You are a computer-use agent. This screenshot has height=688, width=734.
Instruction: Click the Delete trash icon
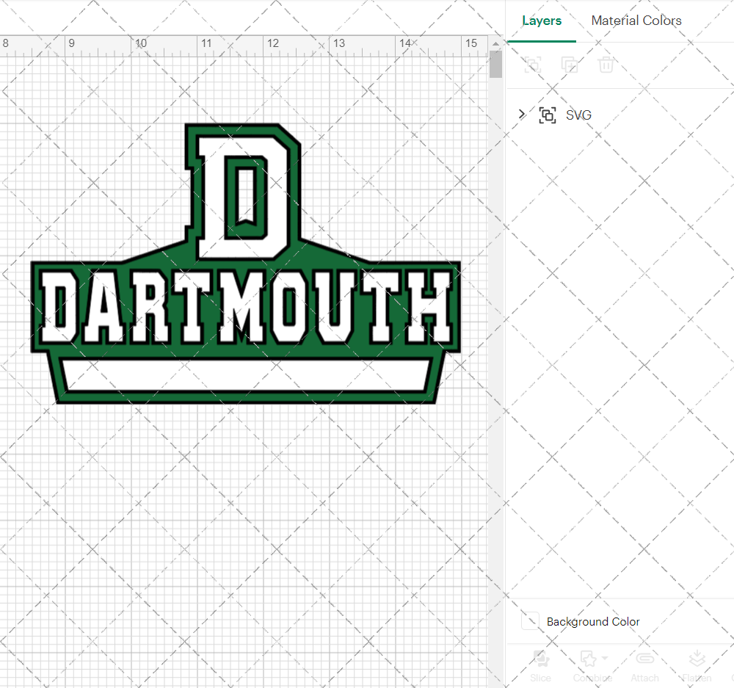click(x=606, y=65)
